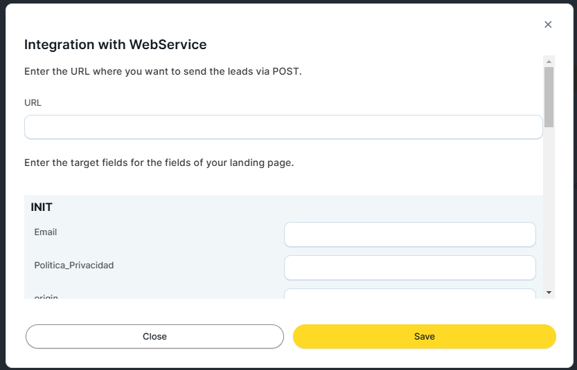Click the Integration with WebService title
577x370 pixels.
pos(116,45)
